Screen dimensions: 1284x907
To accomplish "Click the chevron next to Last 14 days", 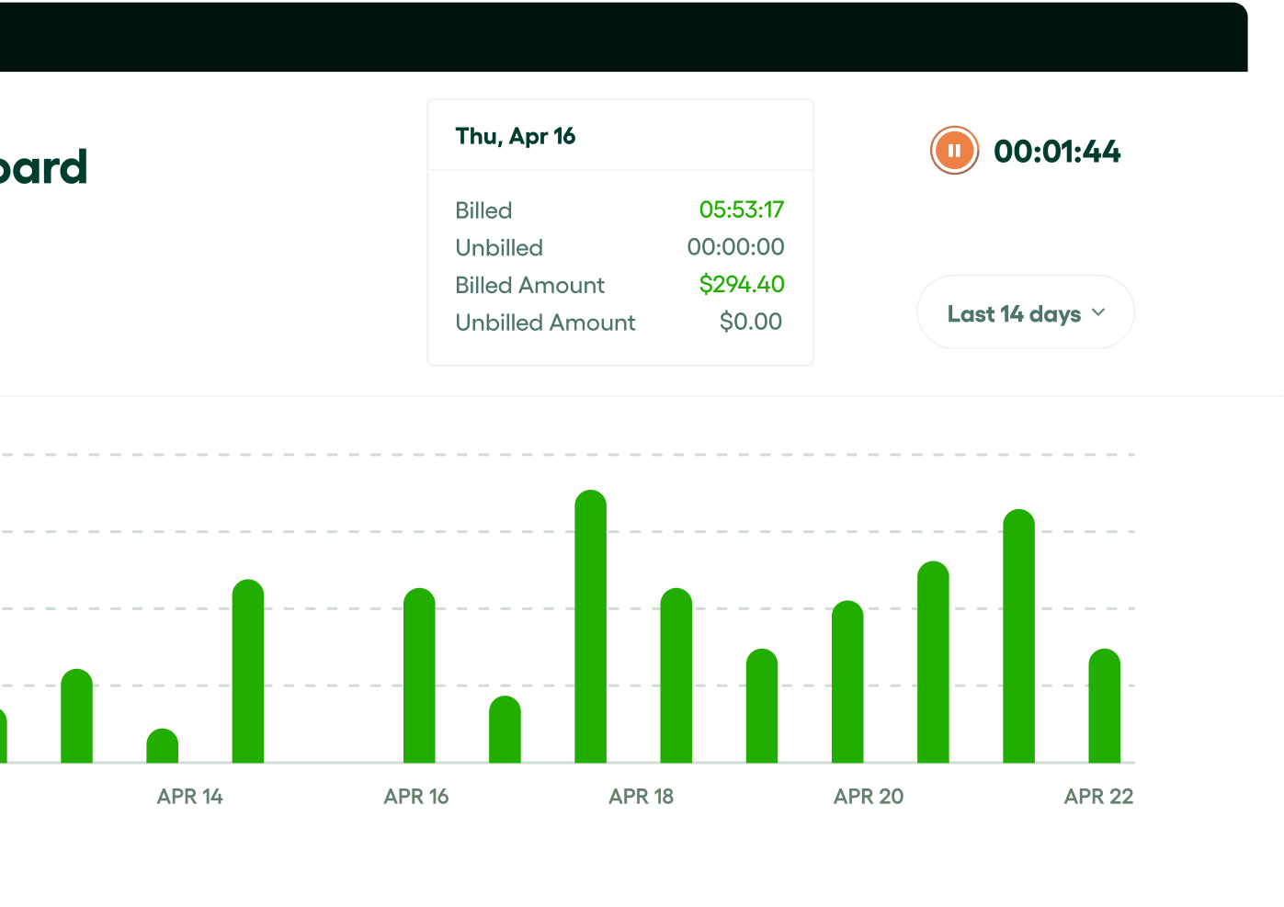I will pyautogui.click(x=1098, y=313).
